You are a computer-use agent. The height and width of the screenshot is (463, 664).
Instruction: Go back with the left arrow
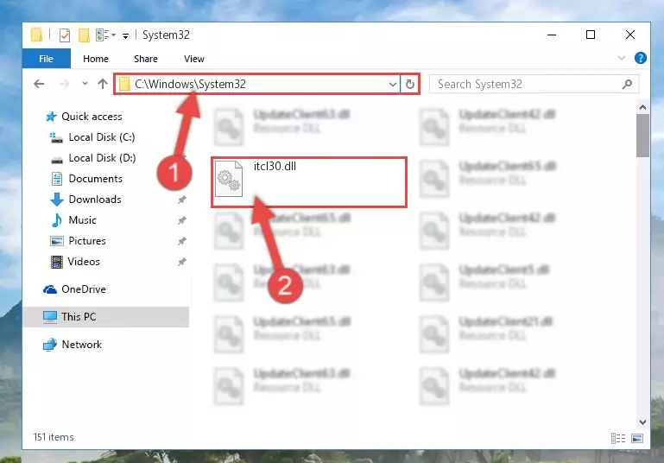click(x=39, y=84)
